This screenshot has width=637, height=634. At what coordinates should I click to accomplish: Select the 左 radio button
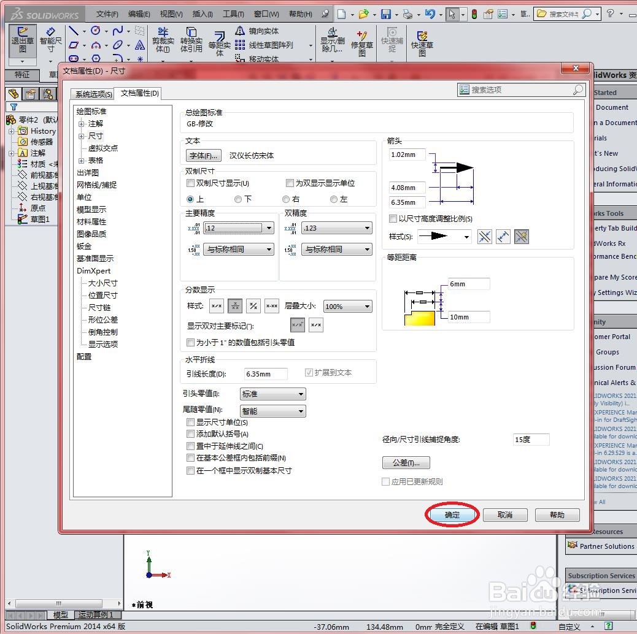coord(334,199)
